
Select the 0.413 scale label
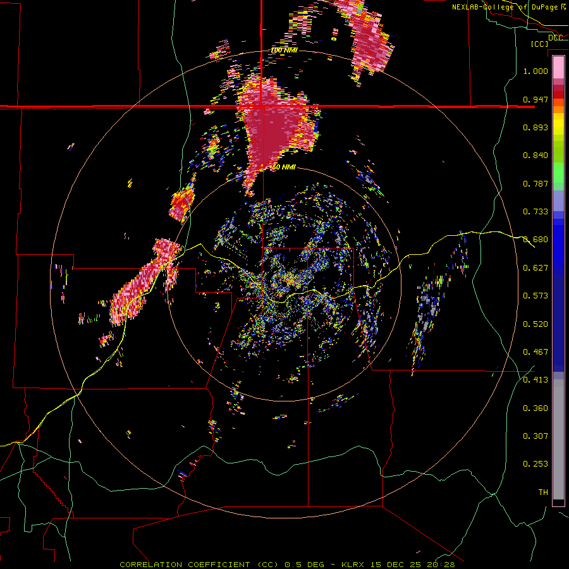535,380
